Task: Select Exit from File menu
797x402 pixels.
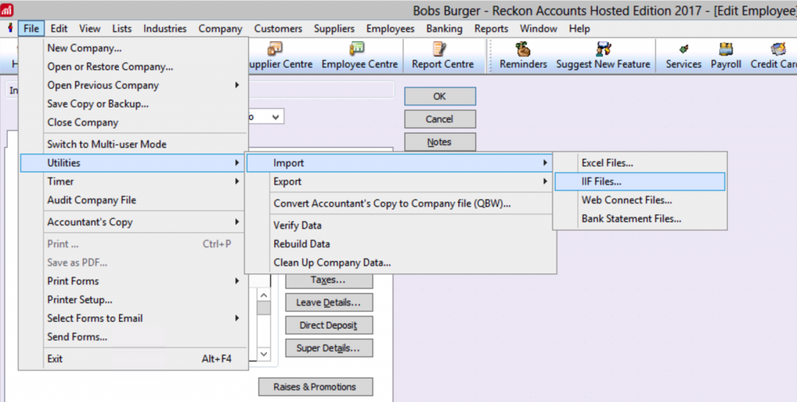Action: tap(134, 358)
